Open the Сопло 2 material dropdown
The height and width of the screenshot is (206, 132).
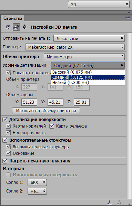click(x=37, y=191)
